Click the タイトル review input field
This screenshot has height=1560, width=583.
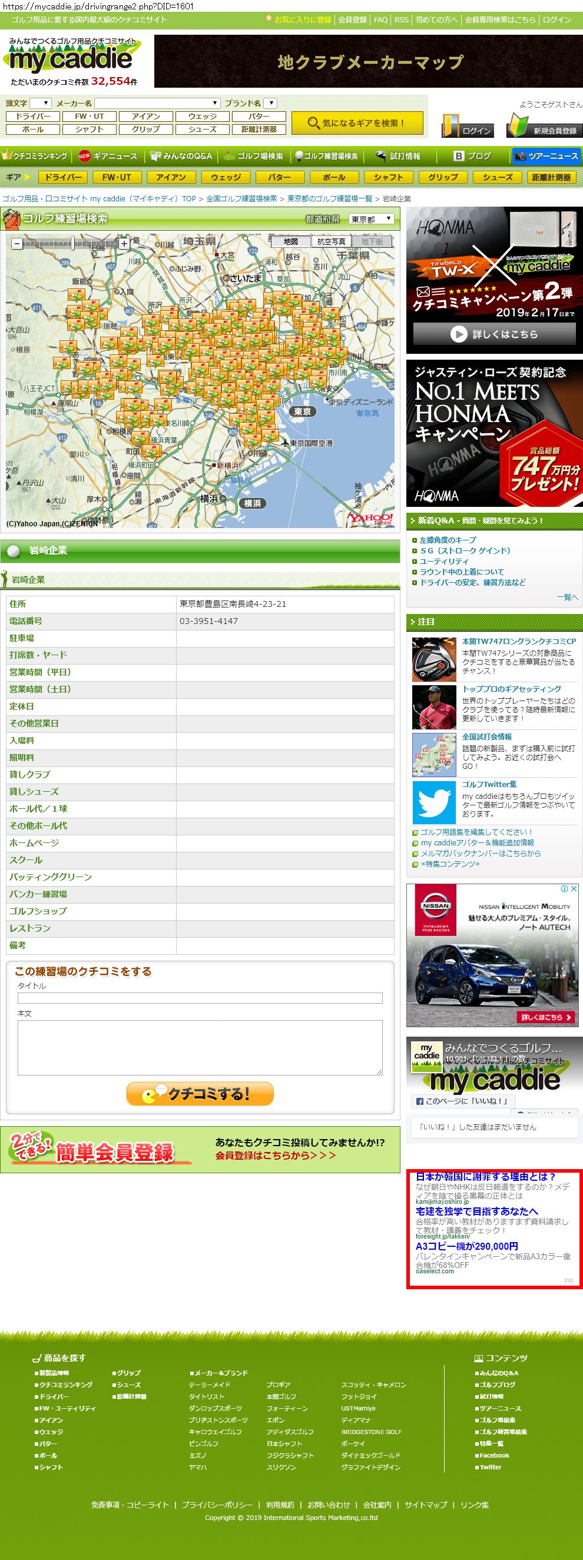click(x=200, y=998)
